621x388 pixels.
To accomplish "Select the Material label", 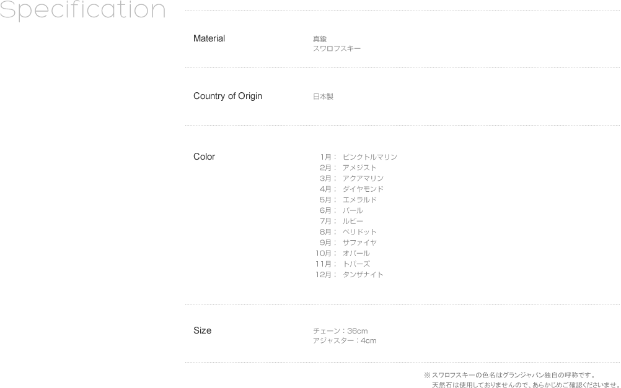I will pos(209,38).
